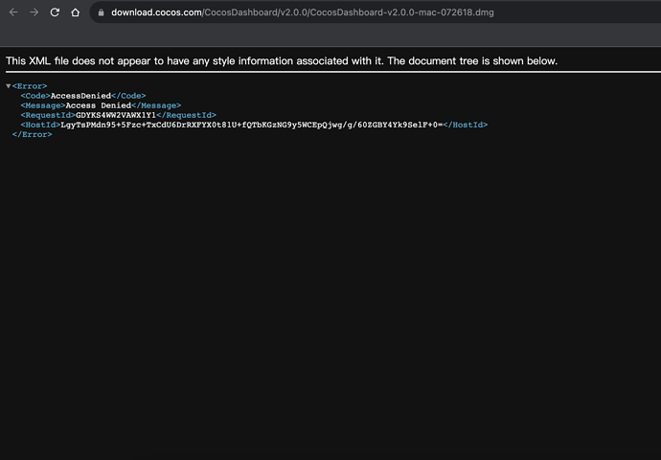Click the closing </Error> tag
This screenshot has width=661, height=460.
tap(32, 134)
